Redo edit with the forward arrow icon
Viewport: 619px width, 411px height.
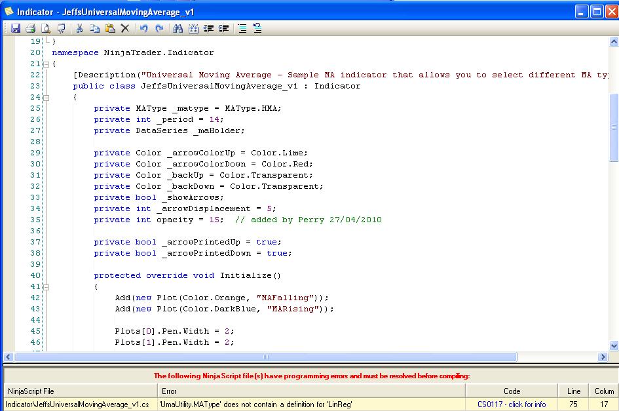[x=159, y=28]
